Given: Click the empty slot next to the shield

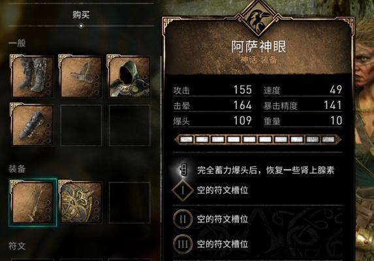Looking at the screenshot, I should pos(129,202).
